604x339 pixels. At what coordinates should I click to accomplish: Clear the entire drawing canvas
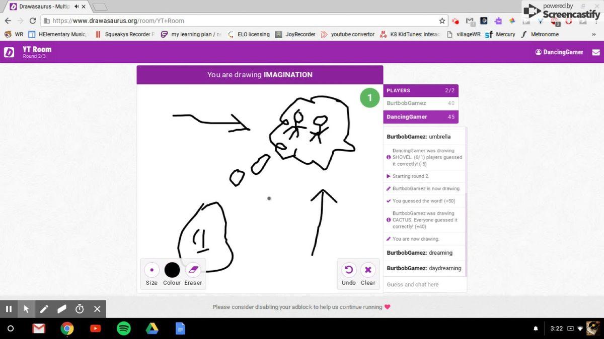pos(368,270)
